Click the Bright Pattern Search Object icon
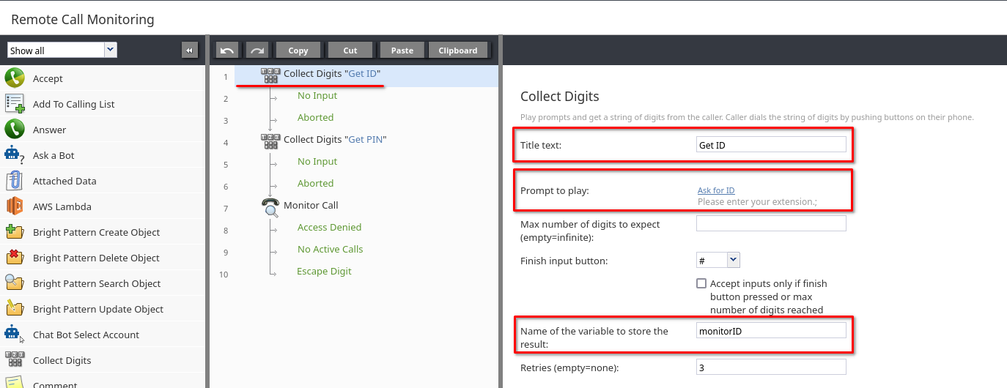 pos(15,283)
